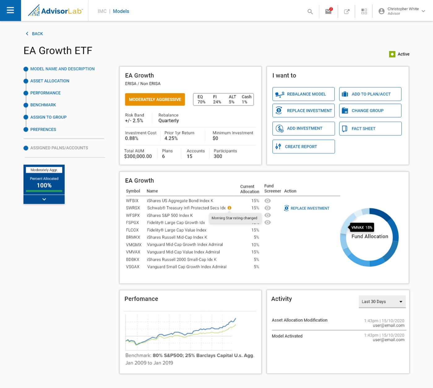Select iShares Russell Mid-Cap Index K row
This screenshot has width=433, height=388.
(x=192, y=237)
